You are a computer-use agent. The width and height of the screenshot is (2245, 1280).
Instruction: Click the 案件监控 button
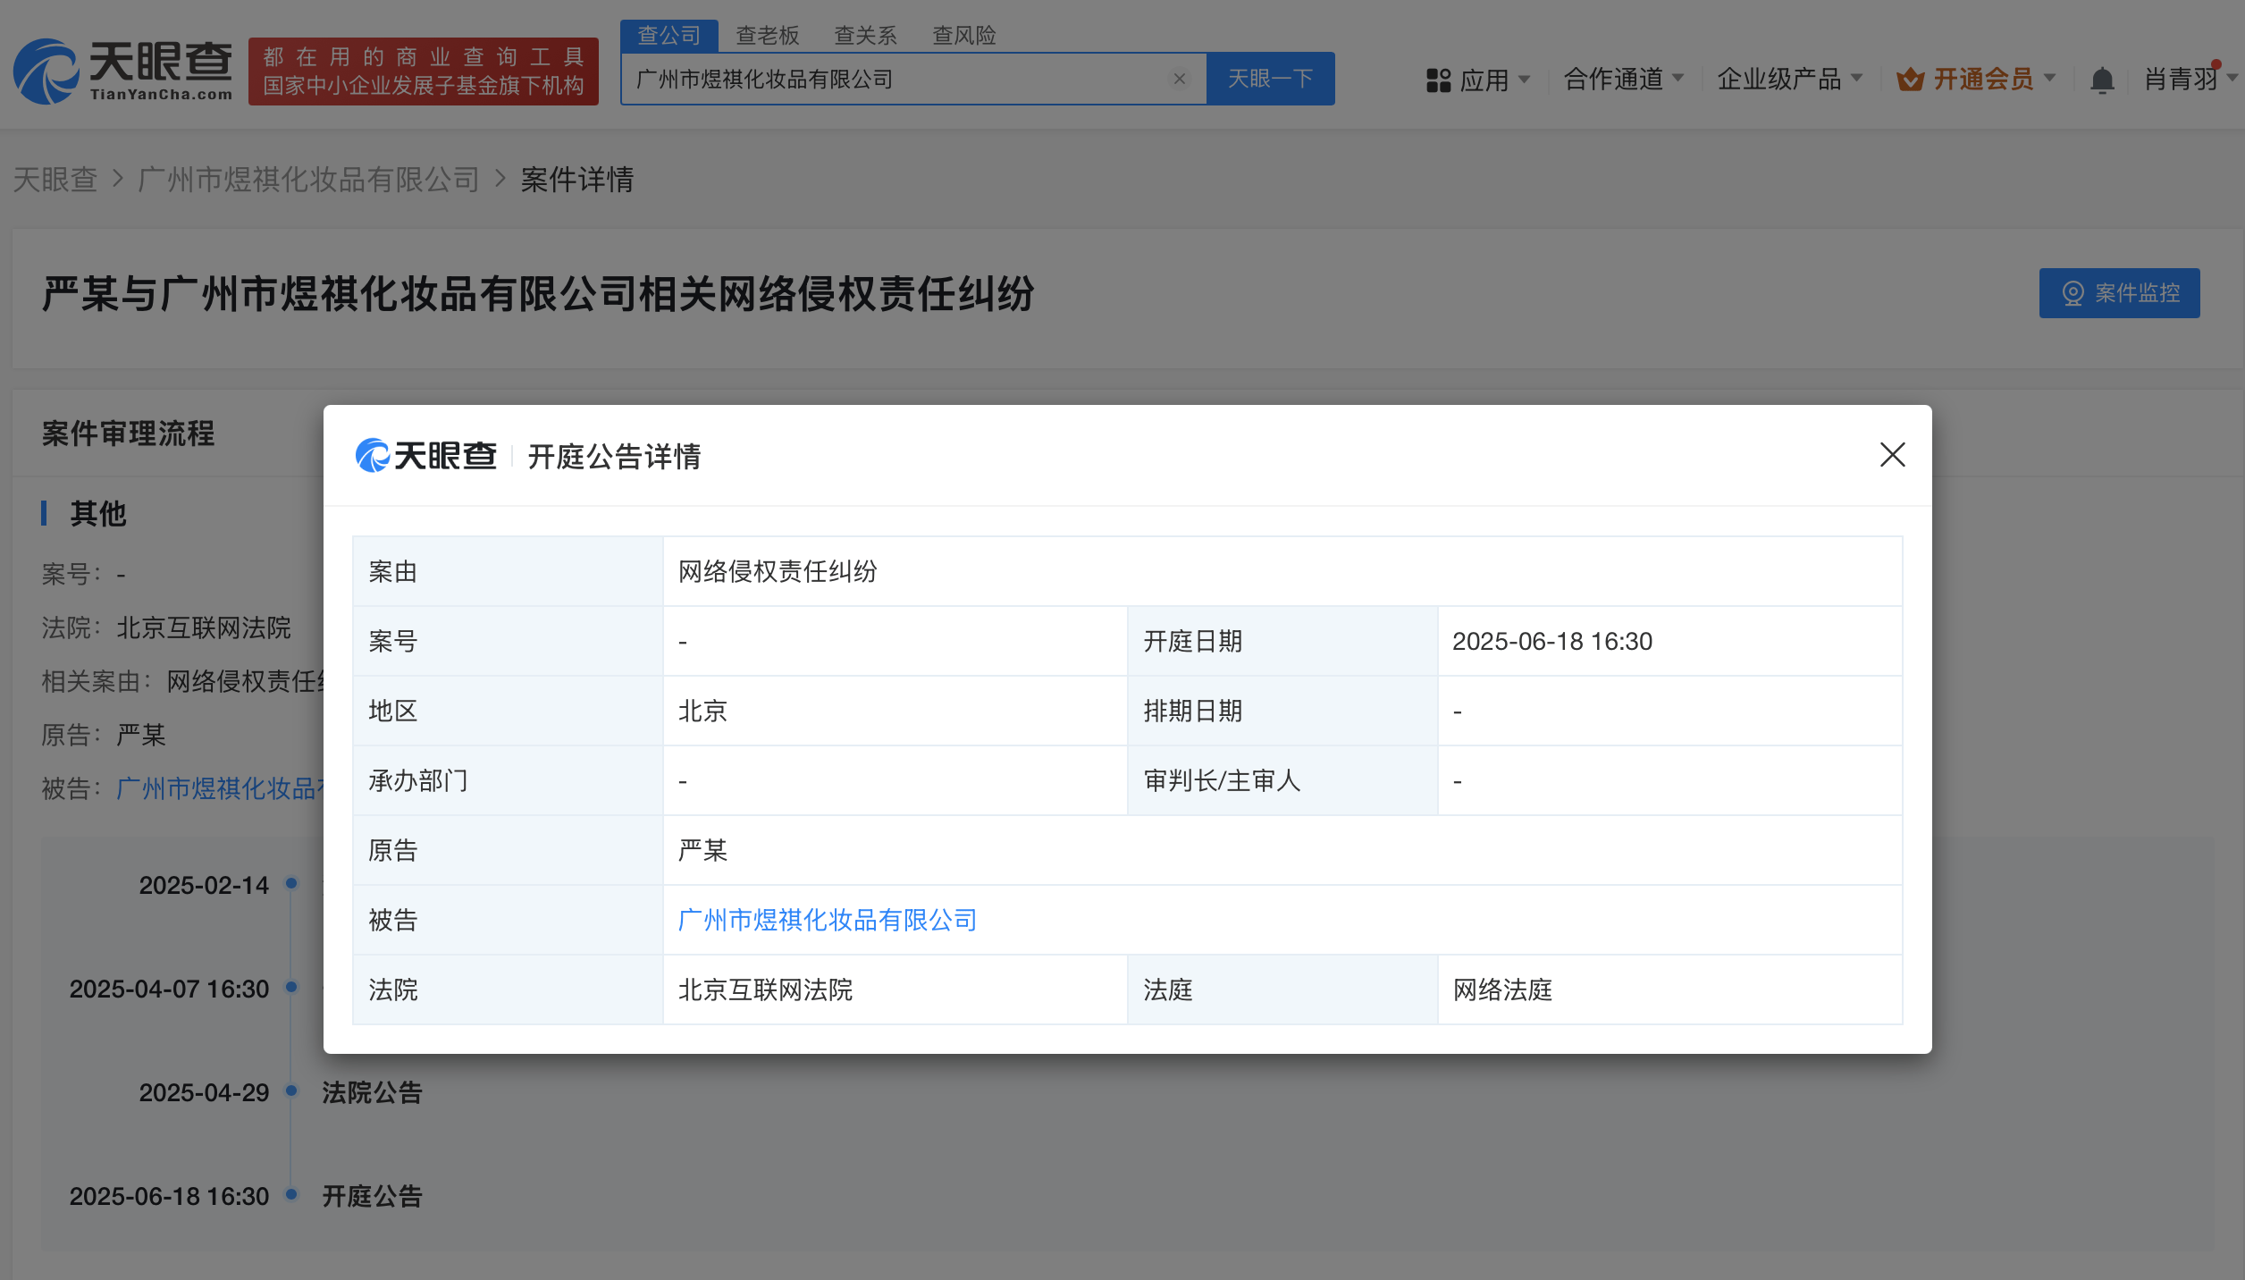coord(2119,293)
